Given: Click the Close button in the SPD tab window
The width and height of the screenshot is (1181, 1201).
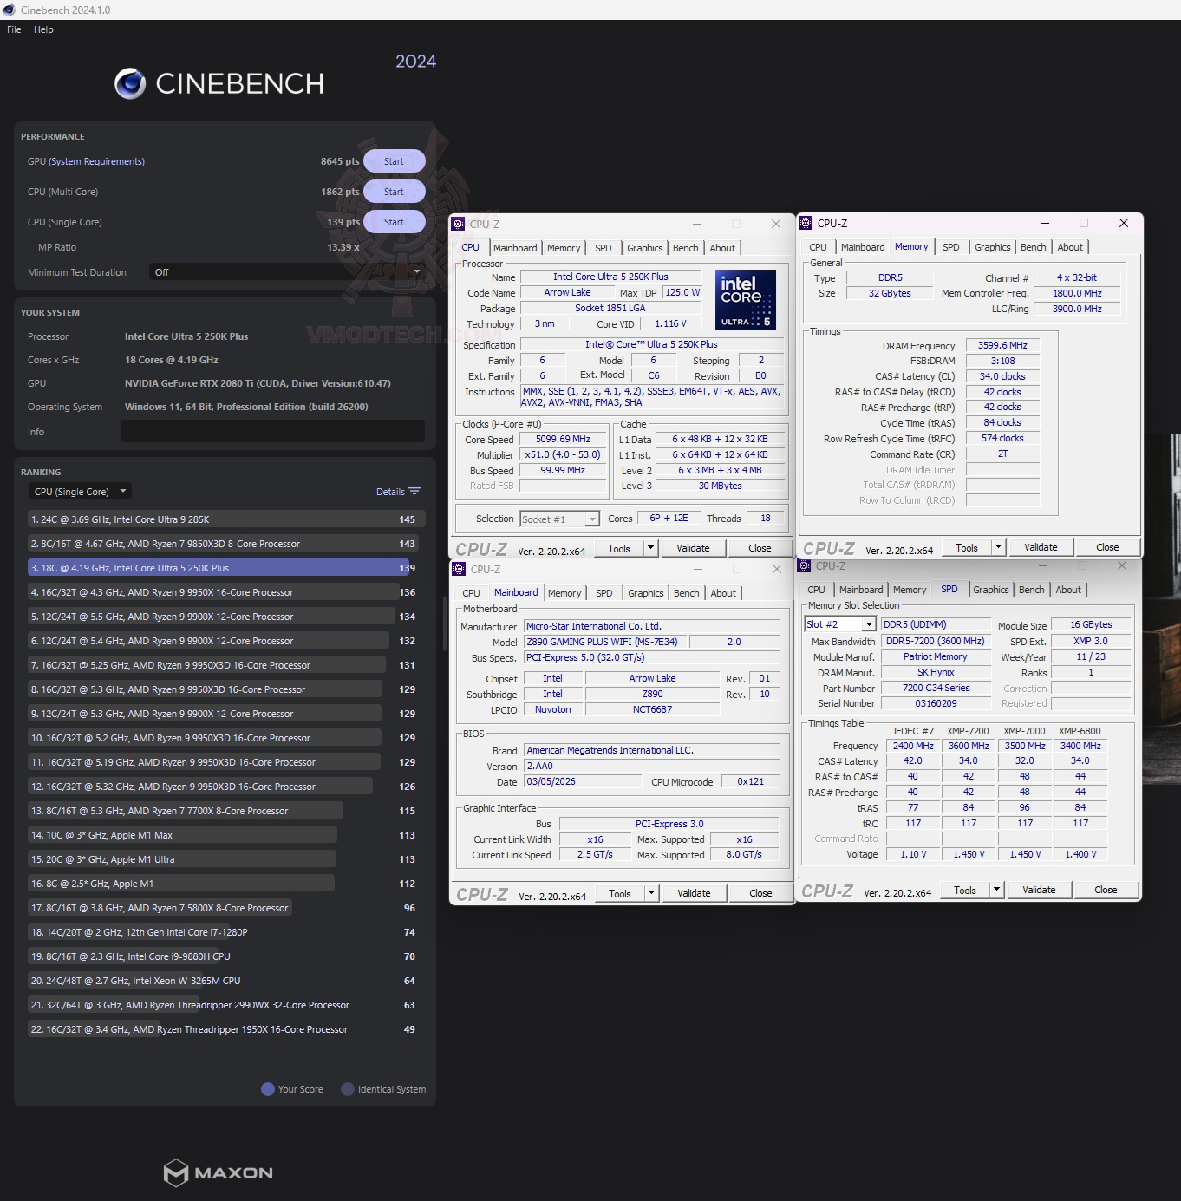Looking at the screenshot, I should point(1106,890).
